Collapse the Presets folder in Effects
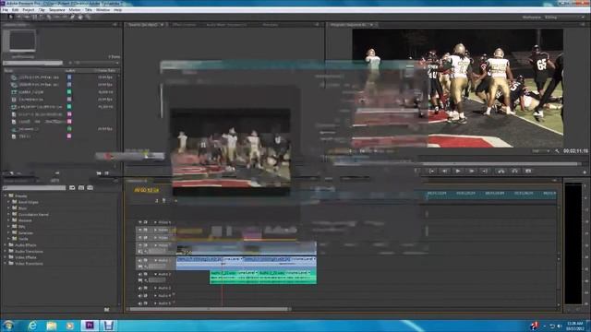 [x=6, y=196]
